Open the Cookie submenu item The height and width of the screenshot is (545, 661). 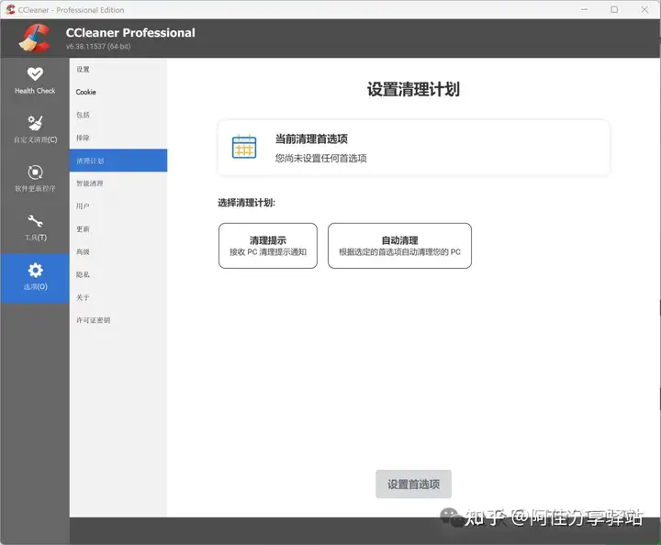click(118, 92)
